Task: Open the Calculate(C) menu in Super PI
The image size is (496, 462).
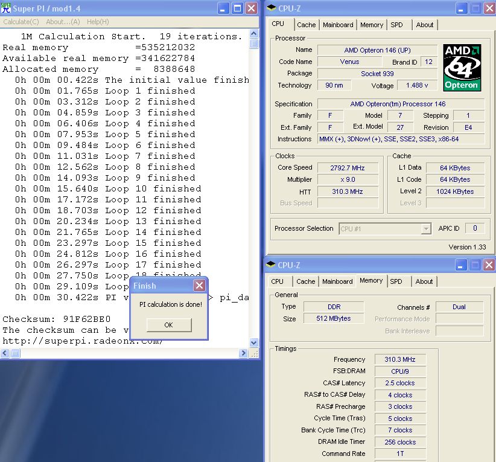Action: [21, 22]
